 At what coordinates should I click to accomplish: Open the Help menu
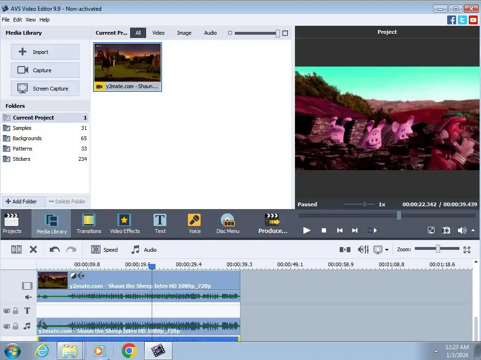tap(45, 20)
